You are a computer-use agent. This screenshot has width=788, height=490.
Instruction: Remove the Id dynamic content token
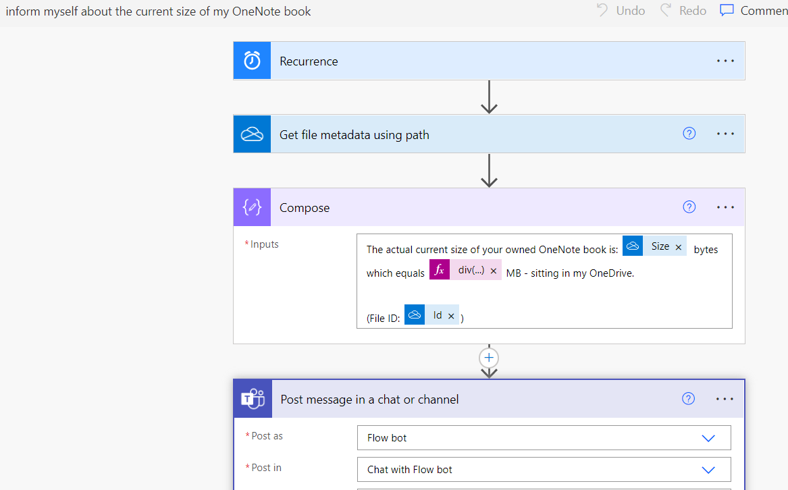coord(451,316)
